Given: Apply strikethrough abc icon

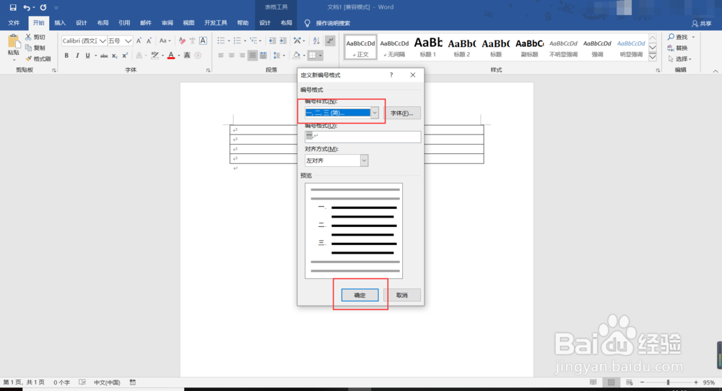Looking at the screenshot, I should point(104,56).
